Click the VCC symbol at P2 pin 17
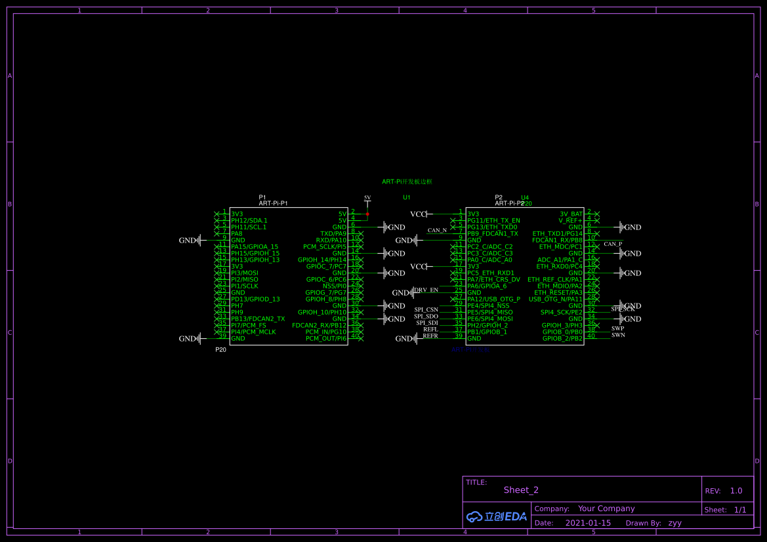 (x=419, y=267)
